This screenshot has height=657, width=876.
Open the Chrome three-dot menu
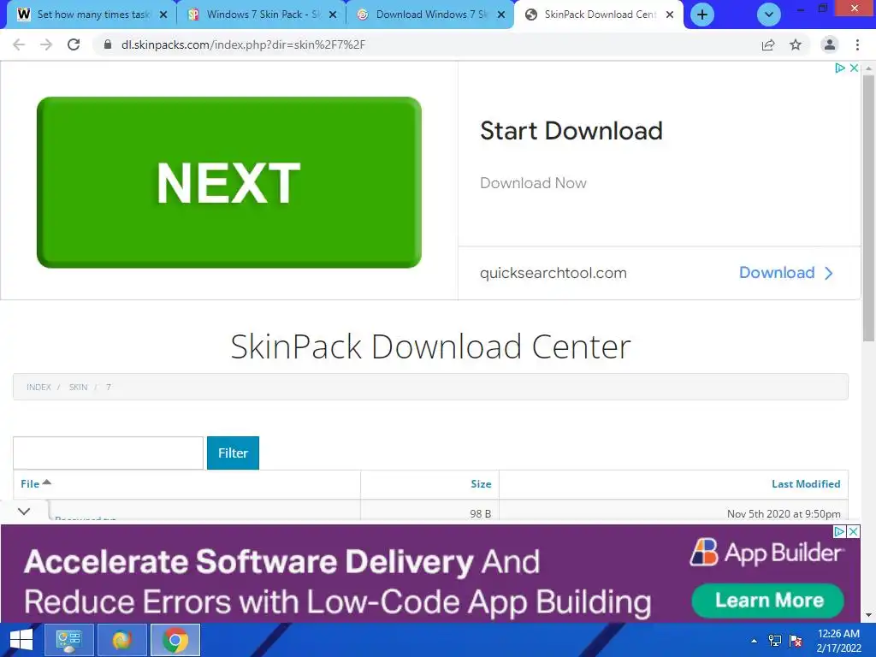(857, 44)
